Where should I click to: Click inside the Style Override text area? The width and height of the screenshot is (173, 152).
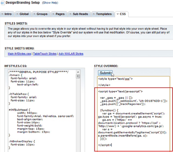pyautogui.click(x=134, y=114)
